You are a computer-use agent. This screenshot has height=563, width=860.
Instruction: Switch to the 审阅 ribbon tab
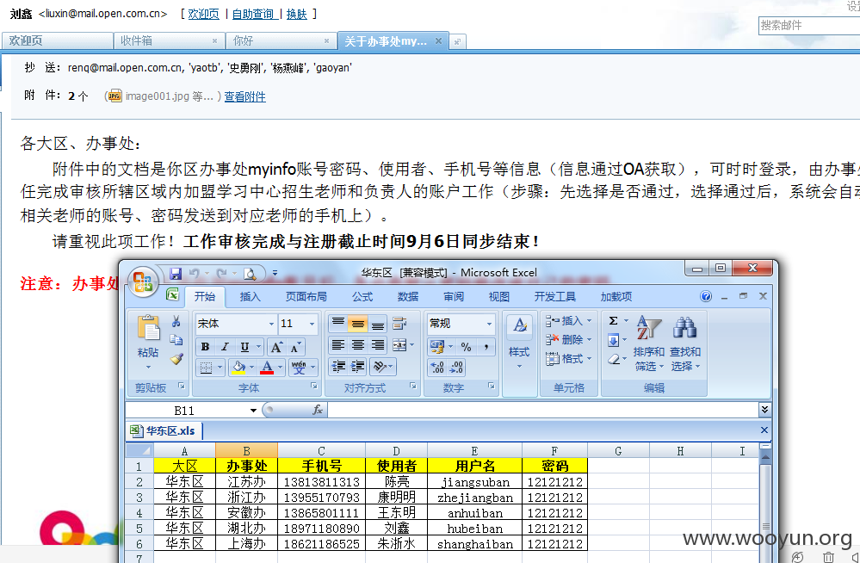click(x=454, y=297)
